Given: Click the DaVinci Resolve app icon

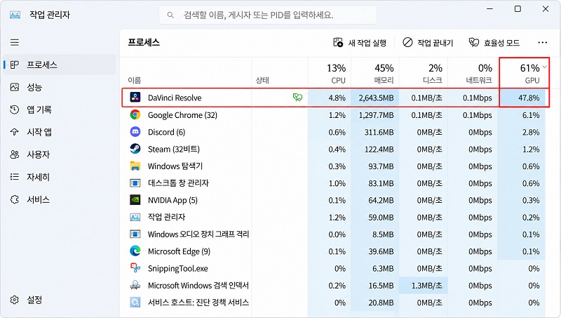Looking at the screenshot, I should coord(135,98).
